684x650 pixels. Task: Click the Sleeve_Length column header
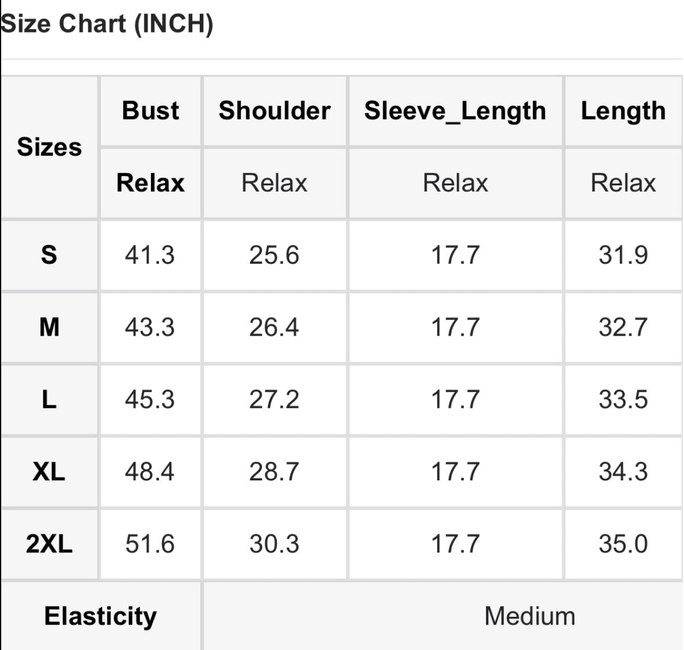455,111
